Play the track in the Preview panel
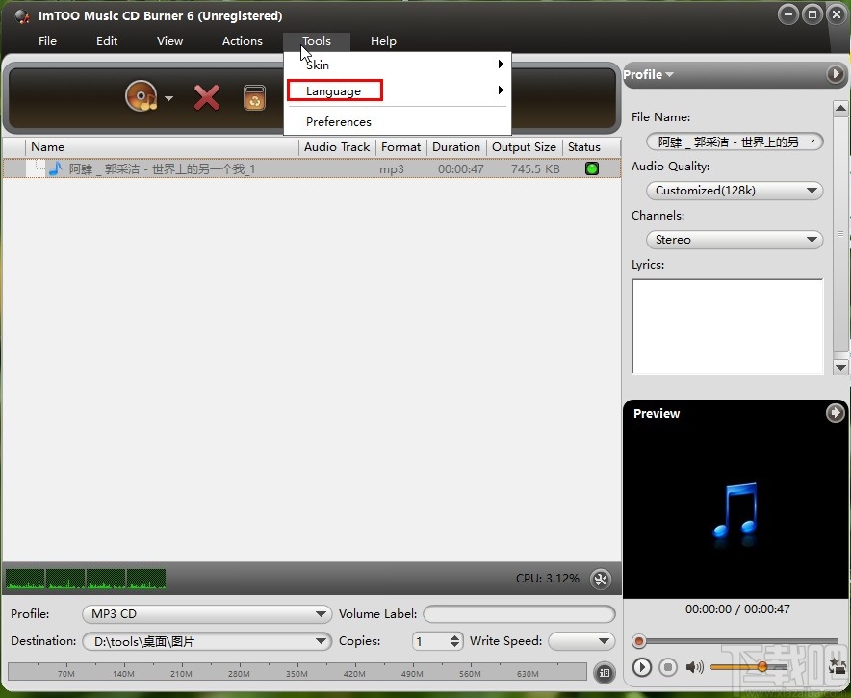The image size is (851, 698). click(x=642, y=667)
